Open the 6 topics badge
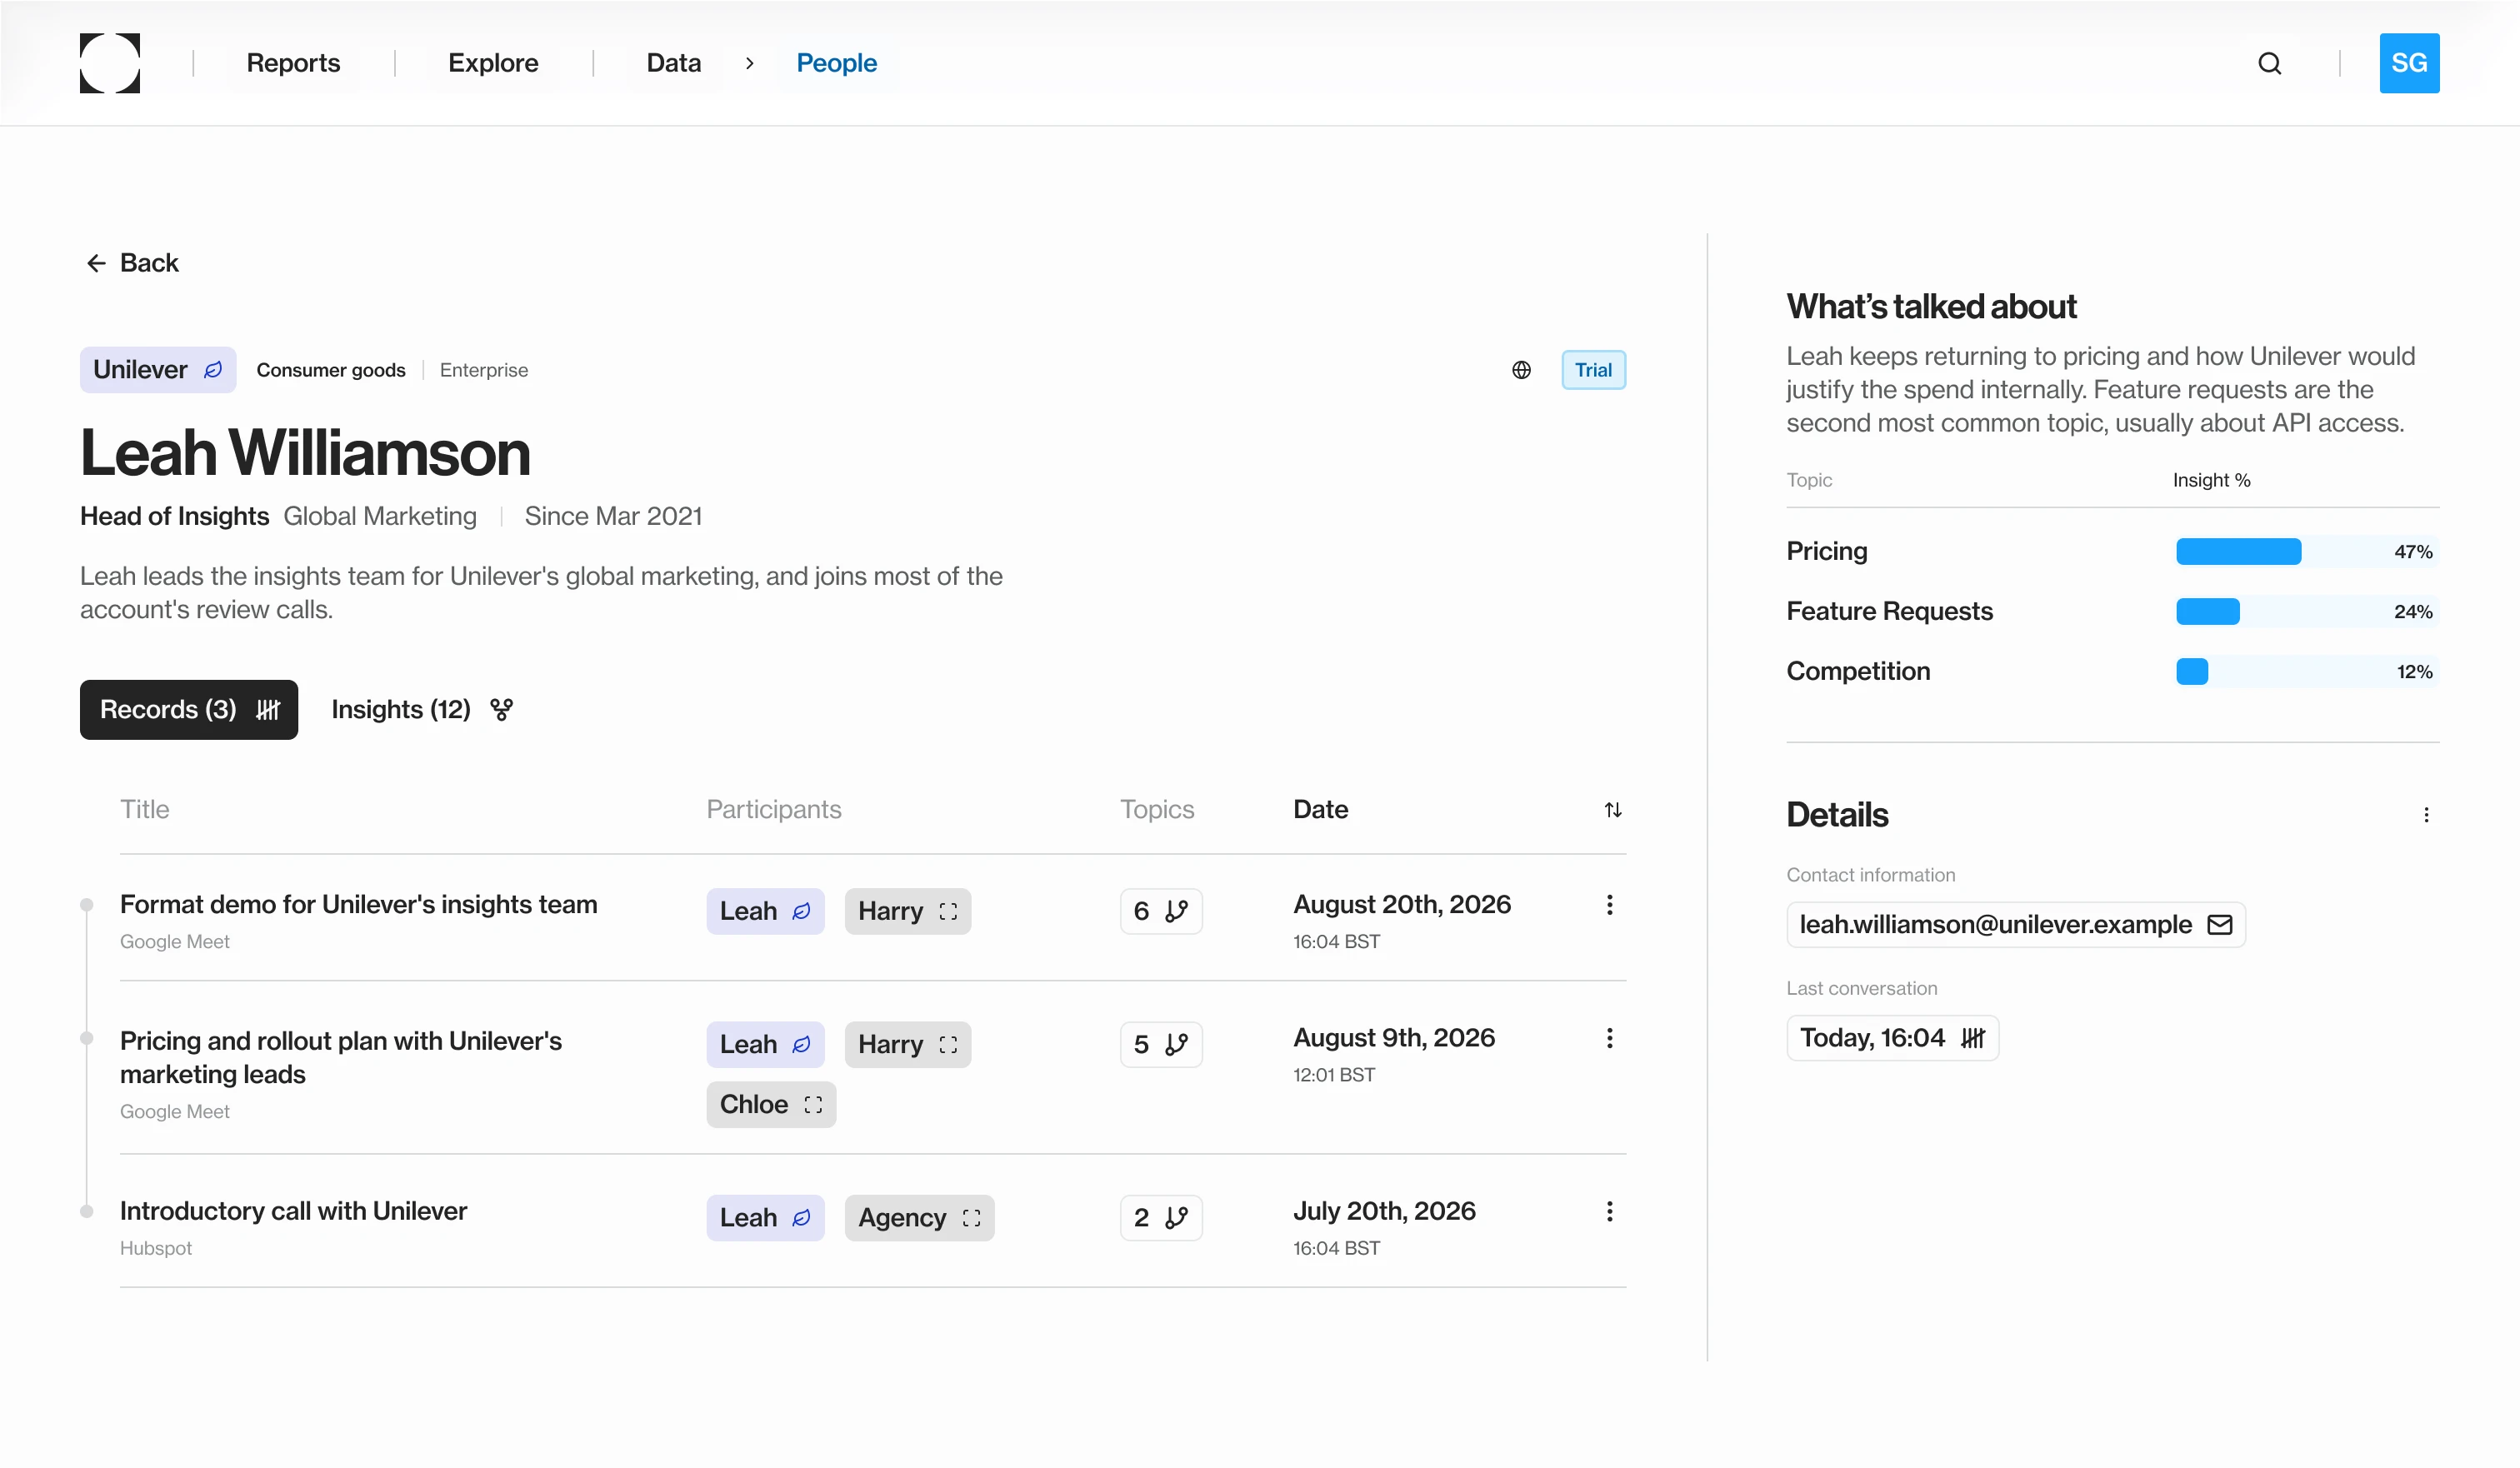2520x1468 pixels. pos(1161,911)
